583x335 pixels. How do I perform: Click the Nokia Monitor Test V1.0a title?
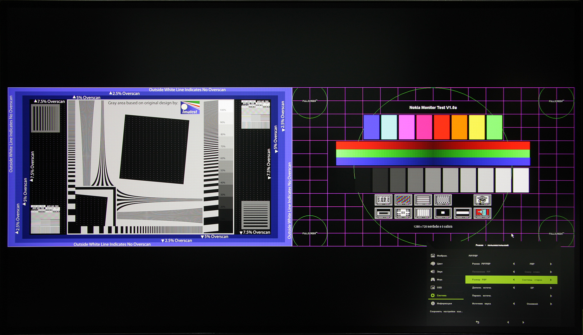433,108
